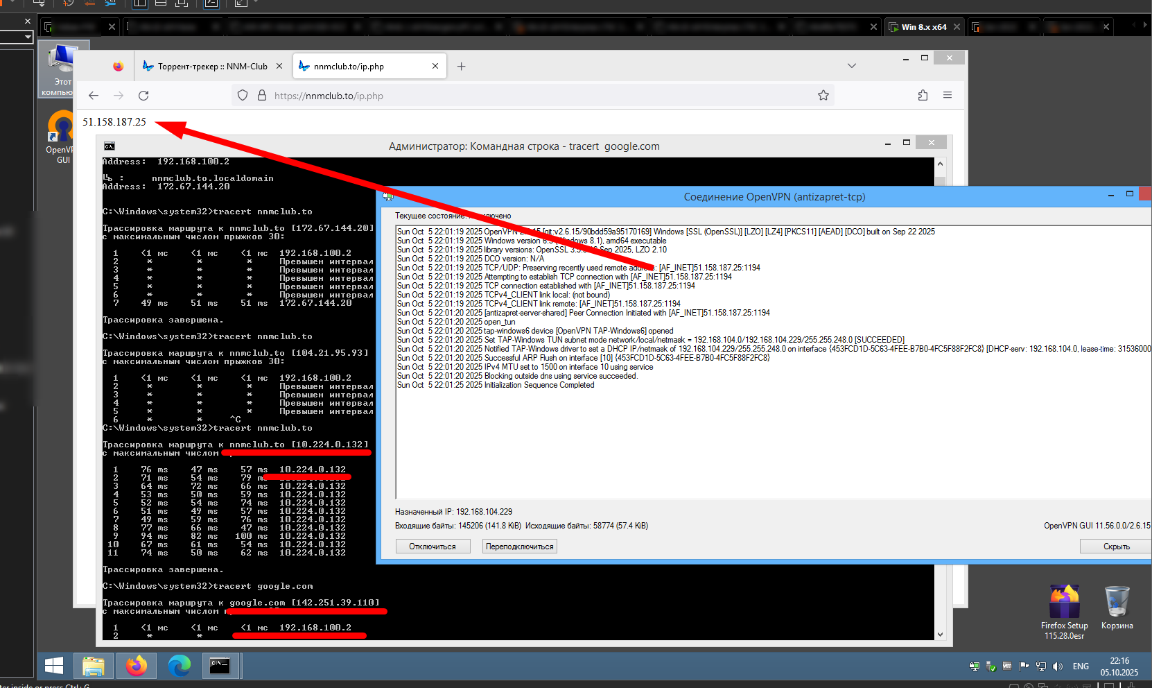This screenshot has width=1152, height=688.
Task: Open the Firefox extensions puzzle icon
Action: [x=923, y=96]
